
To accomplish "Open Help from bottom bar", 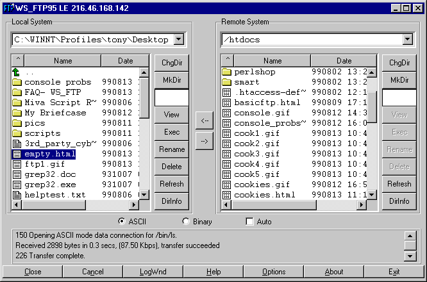I will tap(213, 272).
